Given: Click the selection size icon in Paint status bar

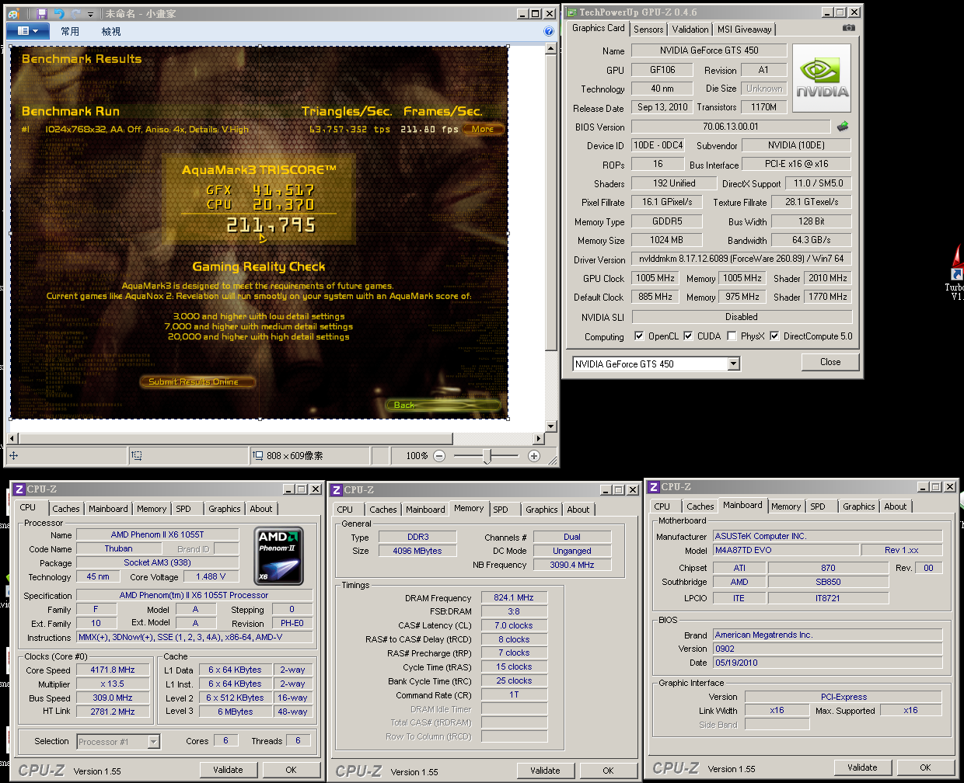Looking at the screenshot, I should [136, 456].
